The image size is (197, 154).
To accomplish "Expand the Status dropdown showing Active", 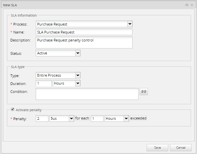I will [78, 53].
